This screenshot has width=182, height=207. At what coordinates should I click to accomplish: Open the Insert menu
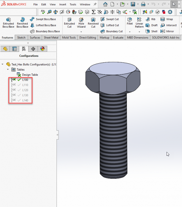tap(63, 4)
